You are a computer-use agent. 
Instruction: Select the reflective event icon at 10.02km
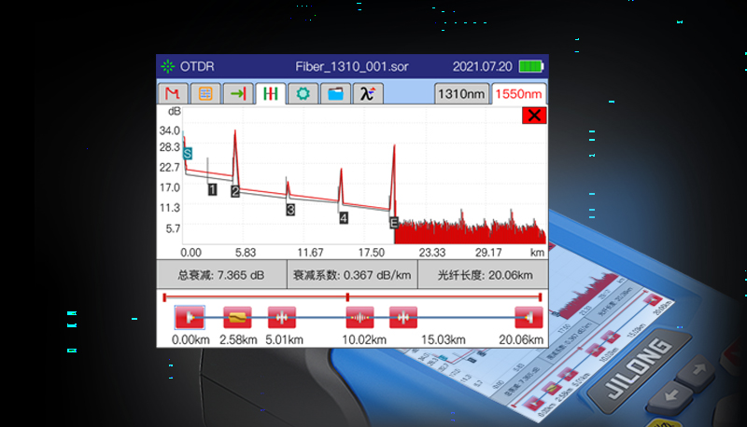pos(359,317)
